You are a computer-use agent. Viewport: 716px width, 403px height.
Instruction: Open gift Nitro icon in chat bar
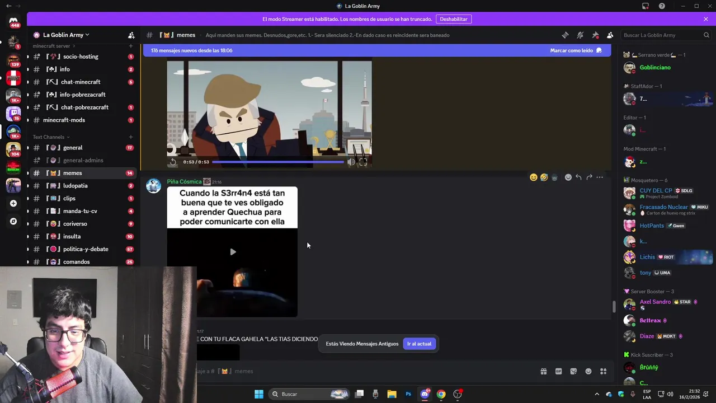[x=543, y=371]
